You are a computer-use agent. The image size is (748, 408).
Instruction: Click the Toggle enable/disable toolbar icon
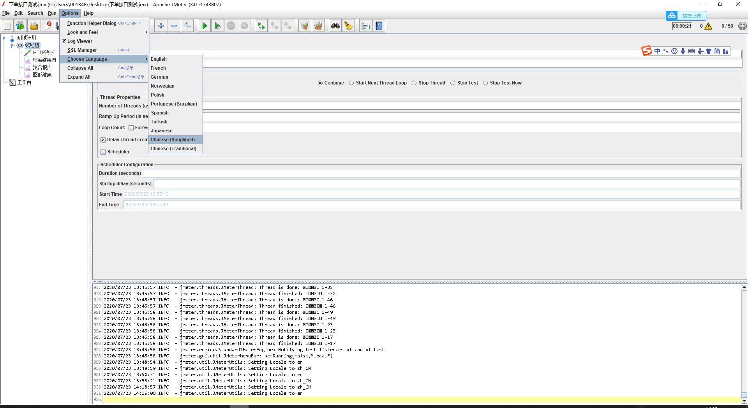pos(187,26)
